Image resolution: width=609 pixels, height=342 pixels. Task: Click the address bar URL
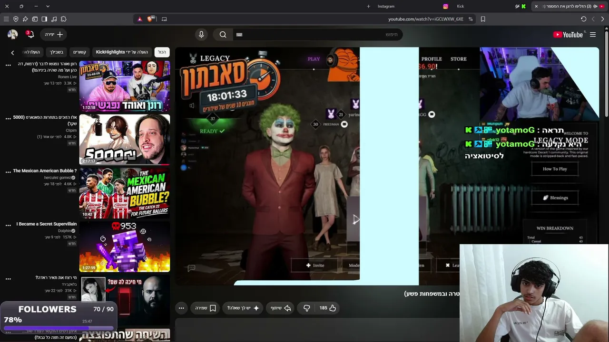pos(426,19)
